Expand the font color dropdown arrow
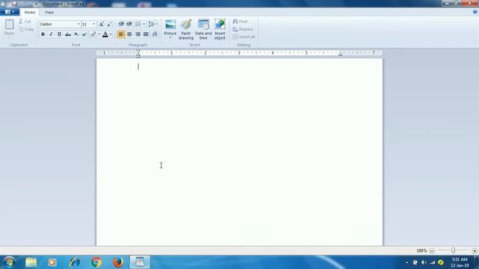The image size is (479, 269). coord(111,34)
